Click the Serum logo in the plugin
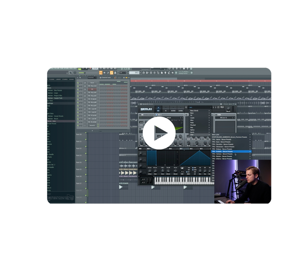Viewport: 304px width, 266px height. [147, 108]
